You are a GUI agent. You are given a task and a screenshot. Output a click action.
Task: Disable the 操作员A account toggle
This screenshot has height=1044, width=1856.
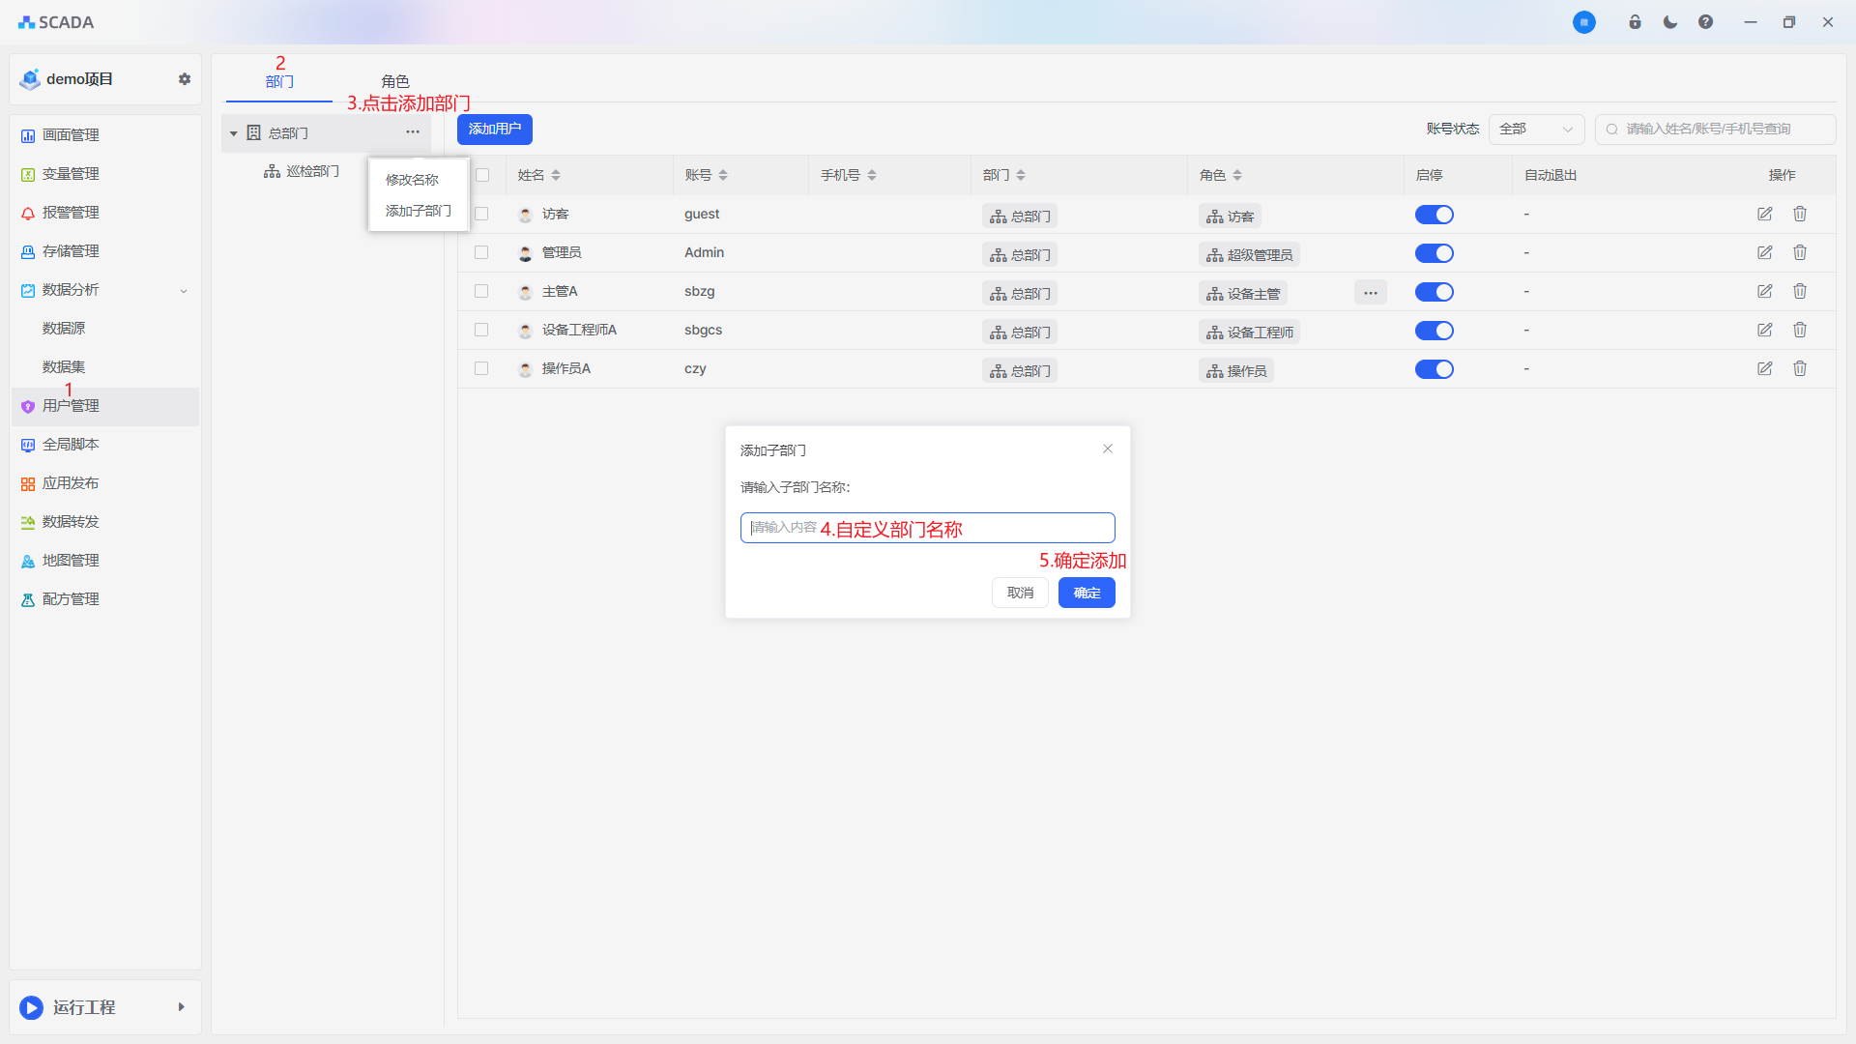coord(1434,369)
